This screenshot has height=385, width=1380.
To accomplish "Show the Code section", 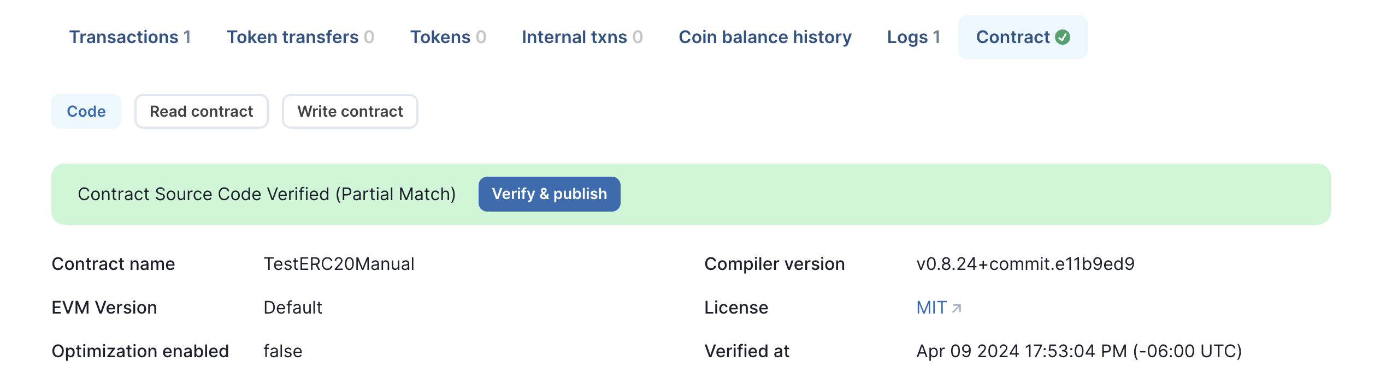I will point(86,111).
